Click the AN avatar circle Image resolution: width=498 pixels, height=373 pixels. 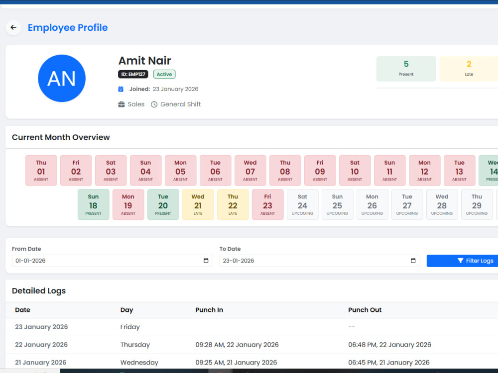(62, 79)
